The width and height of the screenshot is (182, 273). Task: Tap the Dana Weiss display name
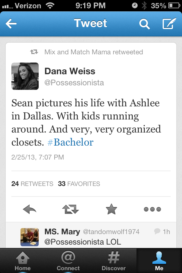point(70,71)
